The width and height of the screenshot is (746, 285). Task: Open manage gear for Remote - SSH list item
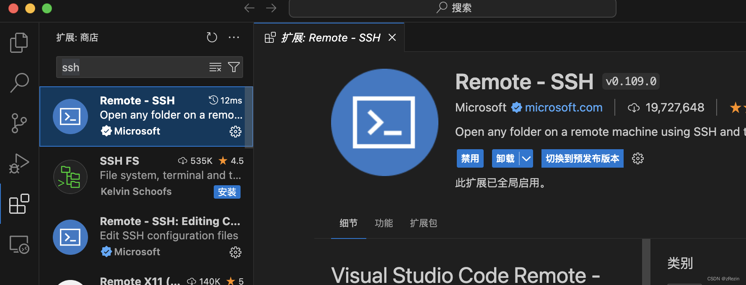(x=235, y=132)
